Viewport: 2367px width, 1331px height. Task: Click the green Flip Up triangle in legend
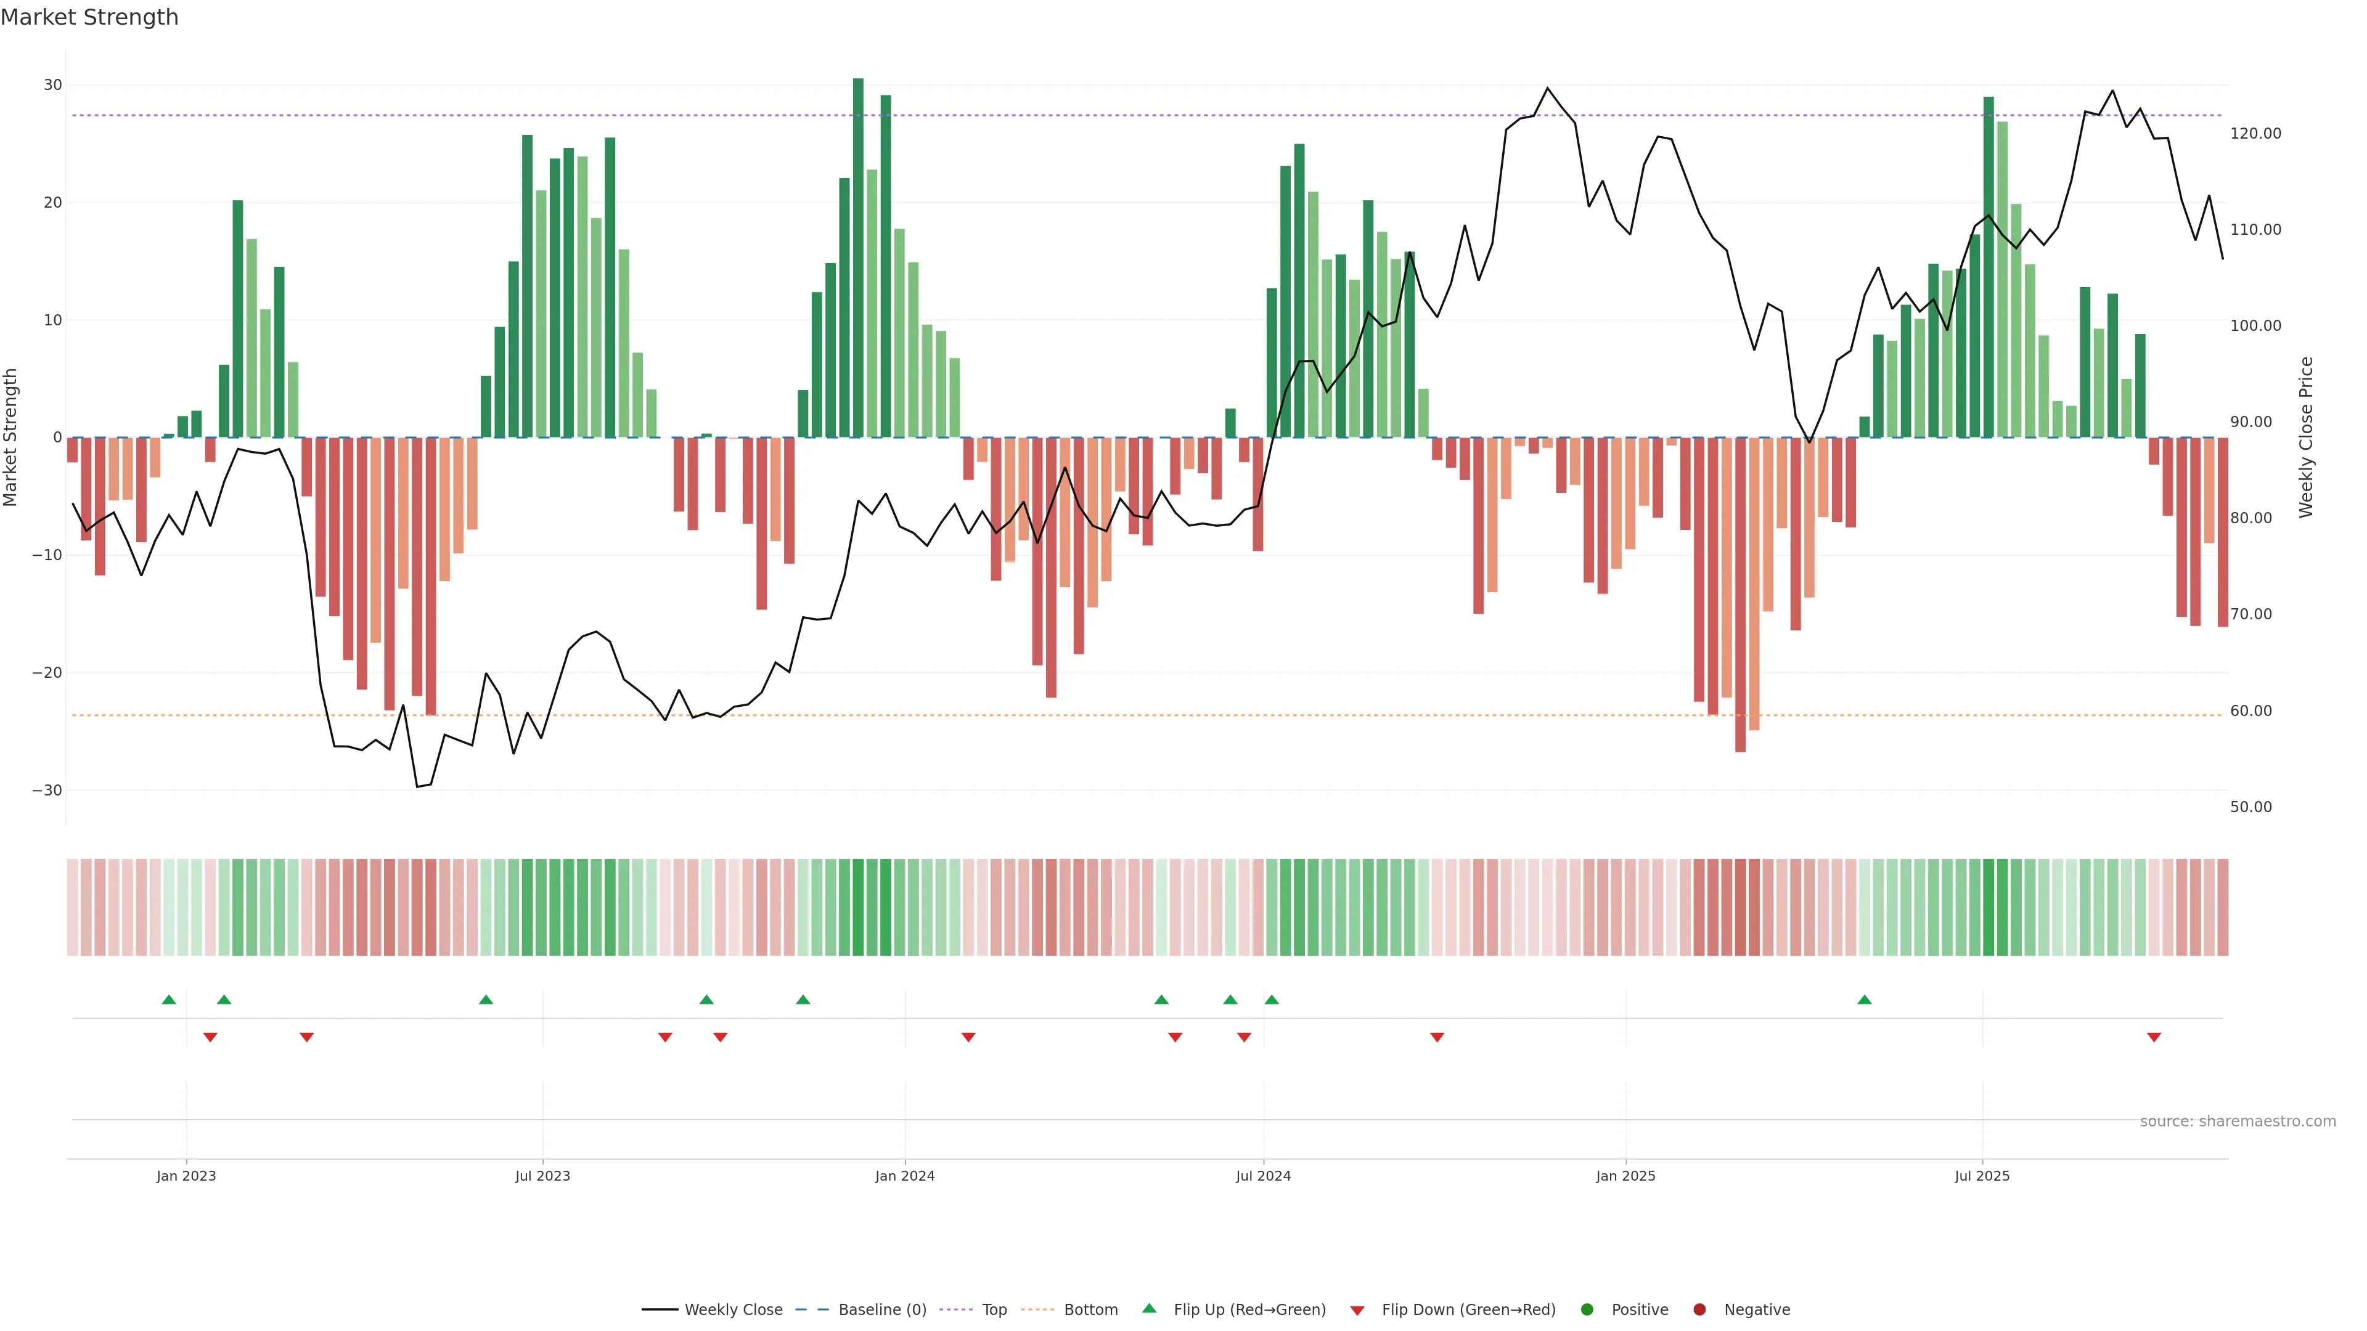[1148, 1308]
